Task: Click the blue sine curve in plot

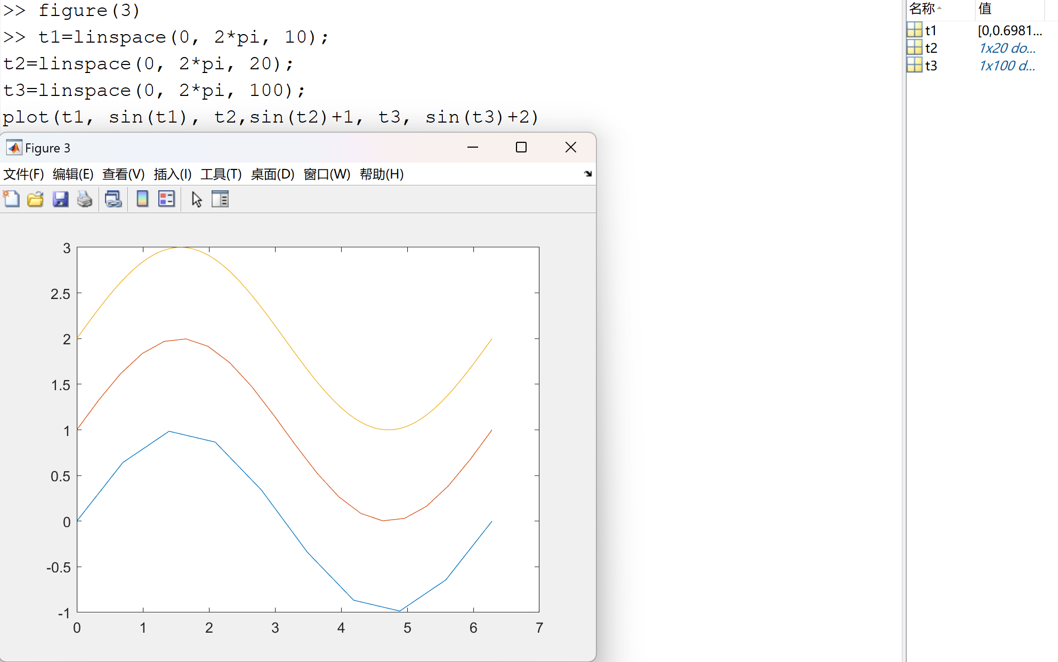Action: tap(284, 521)
